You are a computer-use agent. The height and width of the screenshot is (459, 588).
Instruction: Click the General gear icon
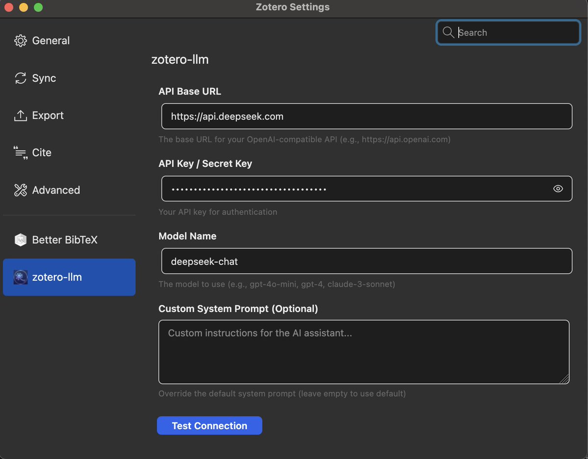click(x=21, y=41)
